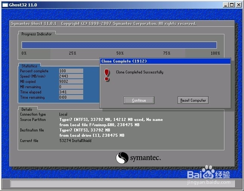The height and width of the screenshot is (191, 244).
Task: Click the Symantec Ghost 11.0.1 copyright header
Action: pyautogui.click(x=104, y=23)
